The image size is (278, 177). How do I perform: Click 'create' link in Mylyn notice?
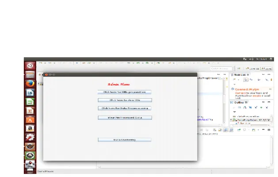(257, 96)
